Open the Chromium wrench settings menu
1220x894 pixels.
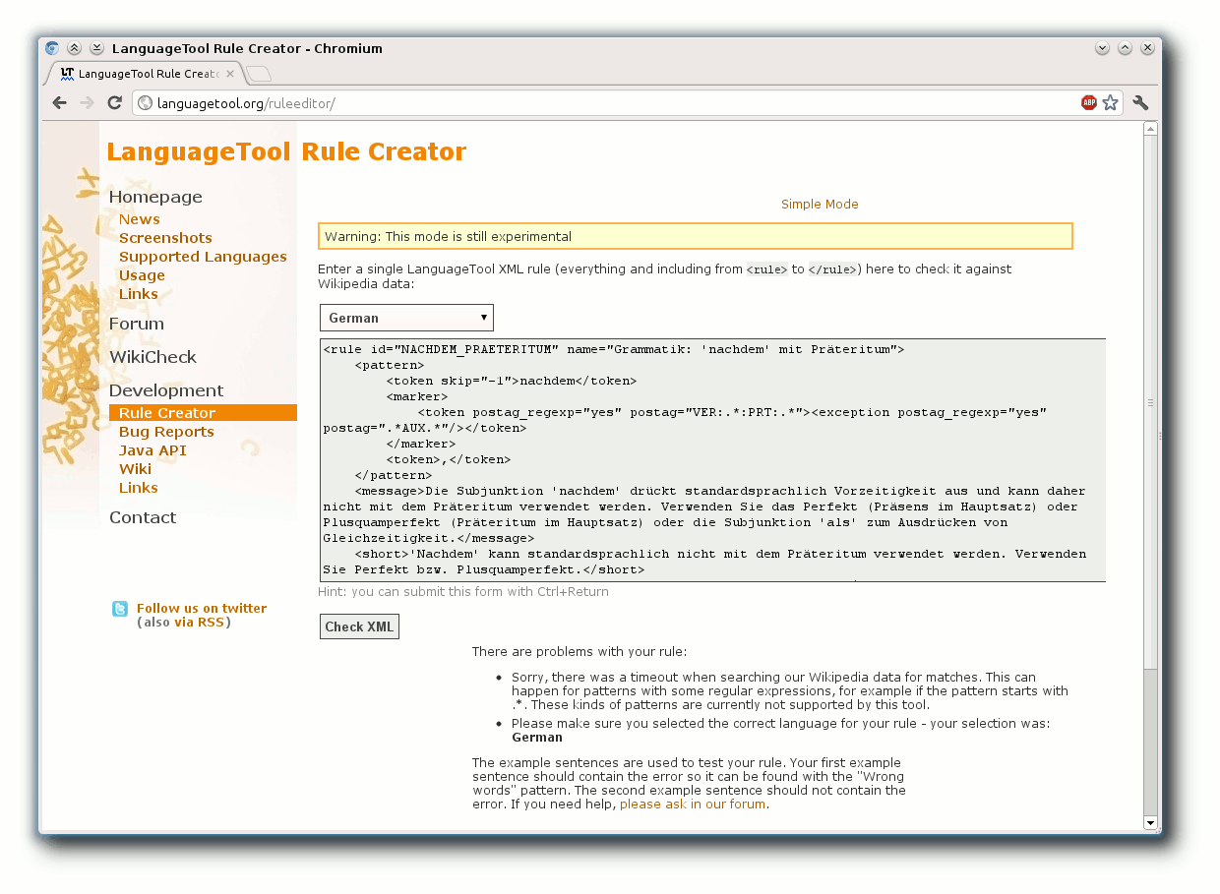click(1141, 102)
